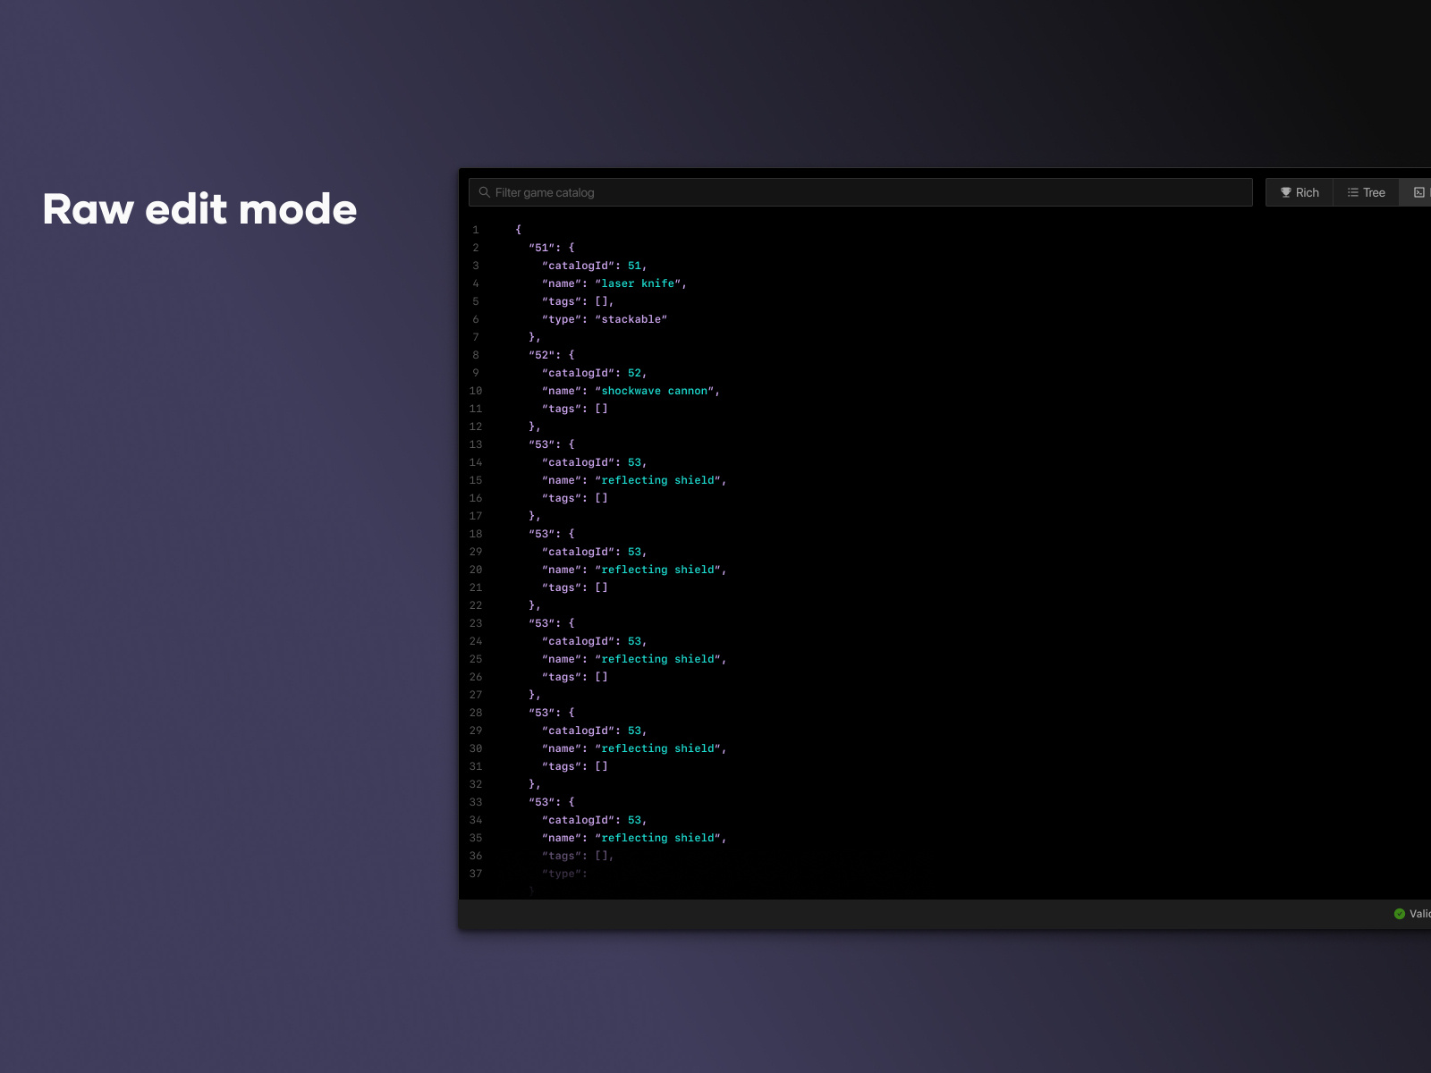Switch to the Rich view mode

1299,192
